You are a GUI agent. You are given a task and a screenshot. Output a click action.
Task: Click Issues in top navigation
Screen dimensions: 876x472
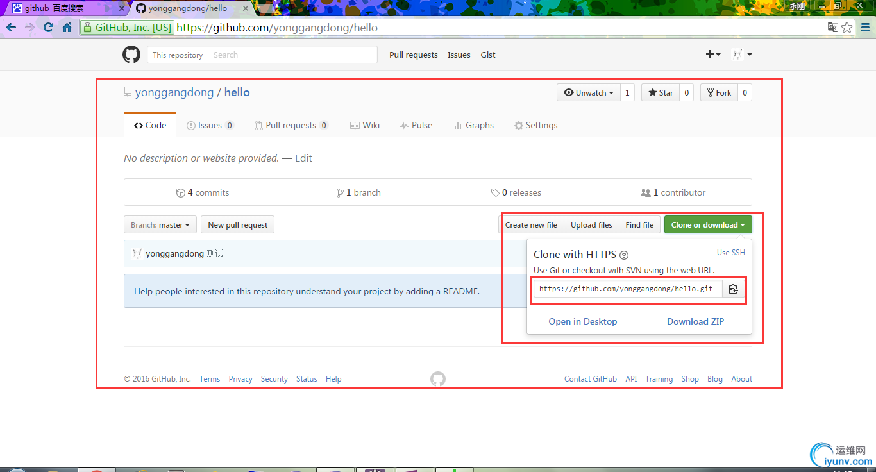(459, 55)
